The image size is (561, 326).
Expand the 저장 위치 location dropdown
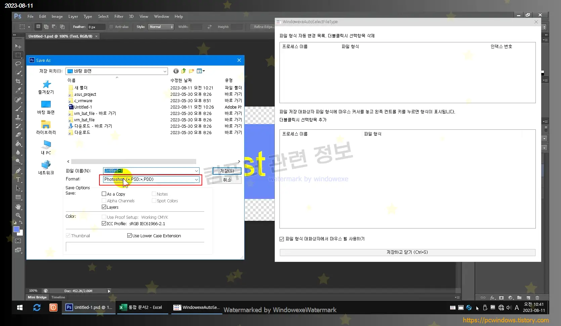point(165,71)
